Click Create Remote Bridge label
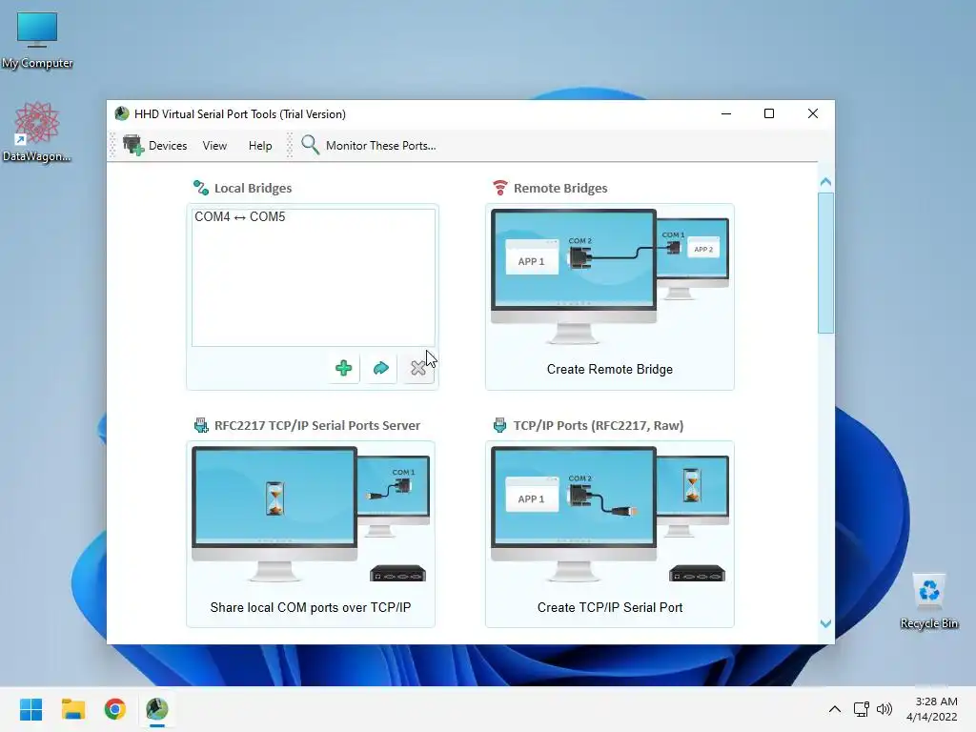976x732 pixels. pos(610,369)
